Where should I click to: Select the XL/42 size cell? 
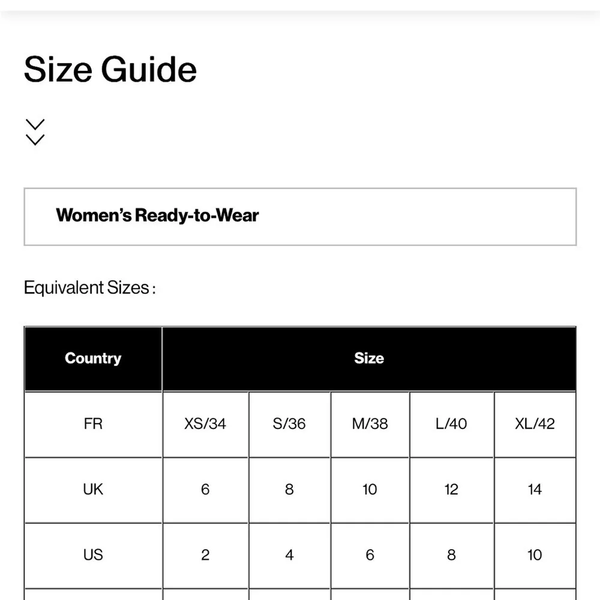tap(535, 424)
